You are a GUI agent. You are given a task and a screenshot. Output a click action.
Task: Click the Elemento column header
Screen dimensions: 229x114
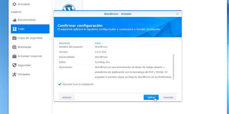[x=64, y=43]
